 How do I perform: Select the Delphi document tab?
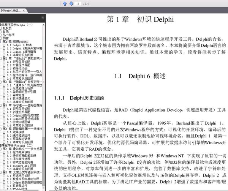pyautogui.click(x=11, y=10)
